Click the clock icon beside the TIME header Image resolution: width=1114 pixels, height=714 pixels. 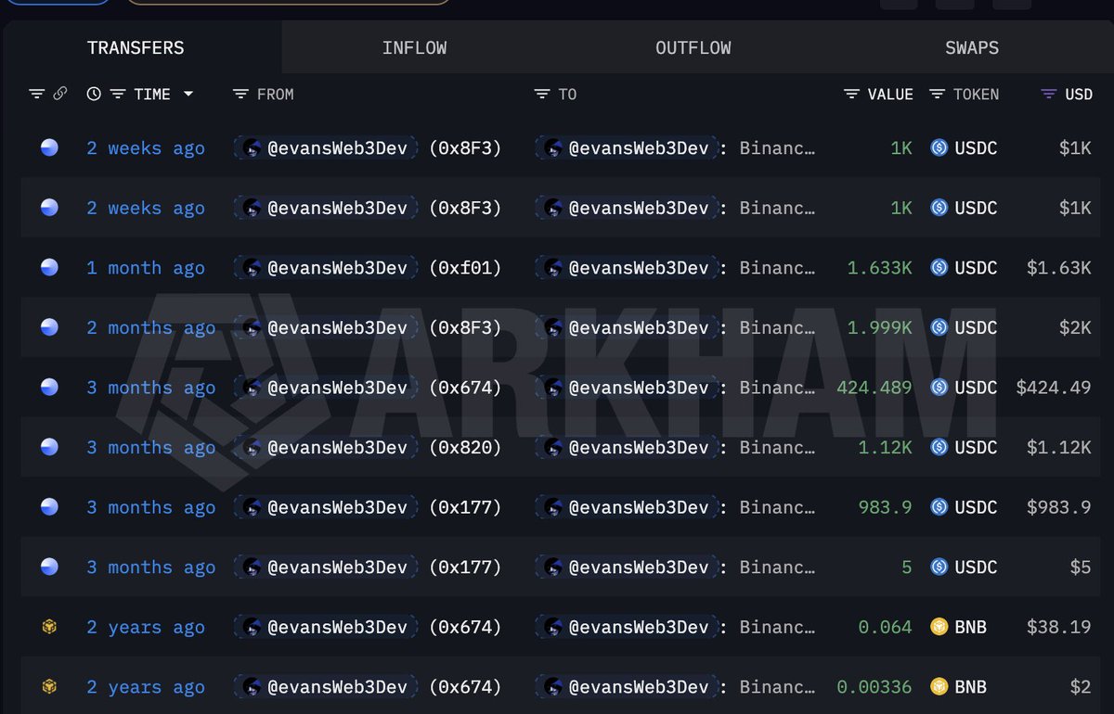click(x=94, y=94)
